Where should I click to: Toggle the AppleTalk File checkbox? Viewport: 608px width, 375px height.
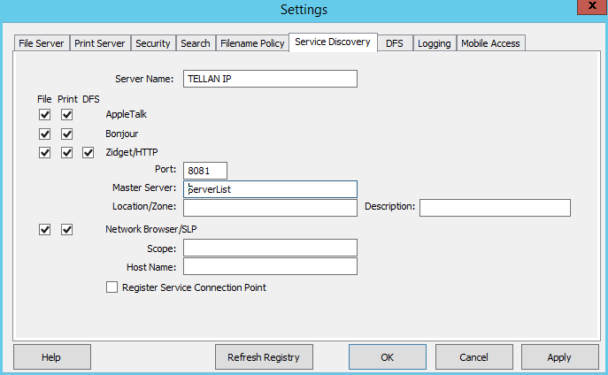click(x=45, y=115)
